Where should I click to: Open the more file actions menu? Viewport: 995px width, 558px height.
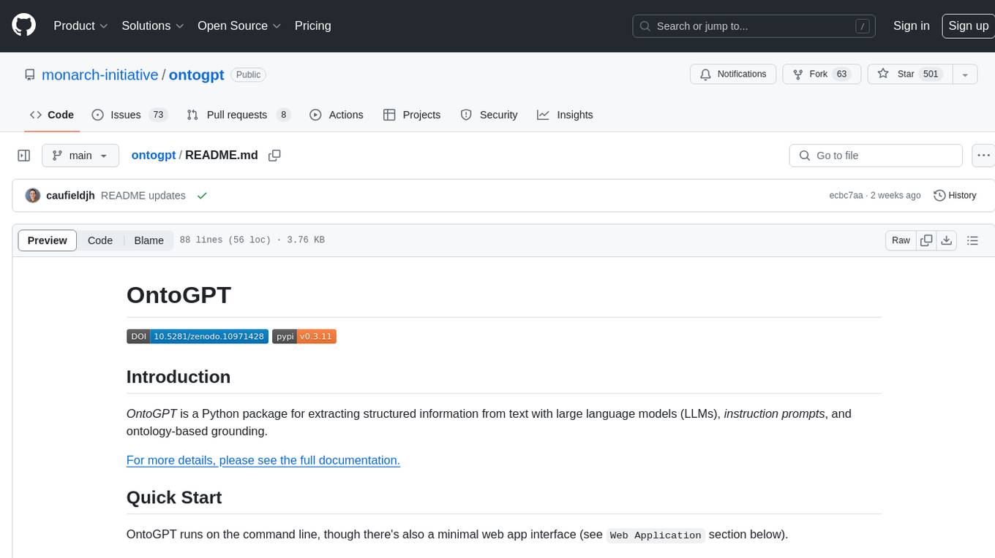(983, 156)
